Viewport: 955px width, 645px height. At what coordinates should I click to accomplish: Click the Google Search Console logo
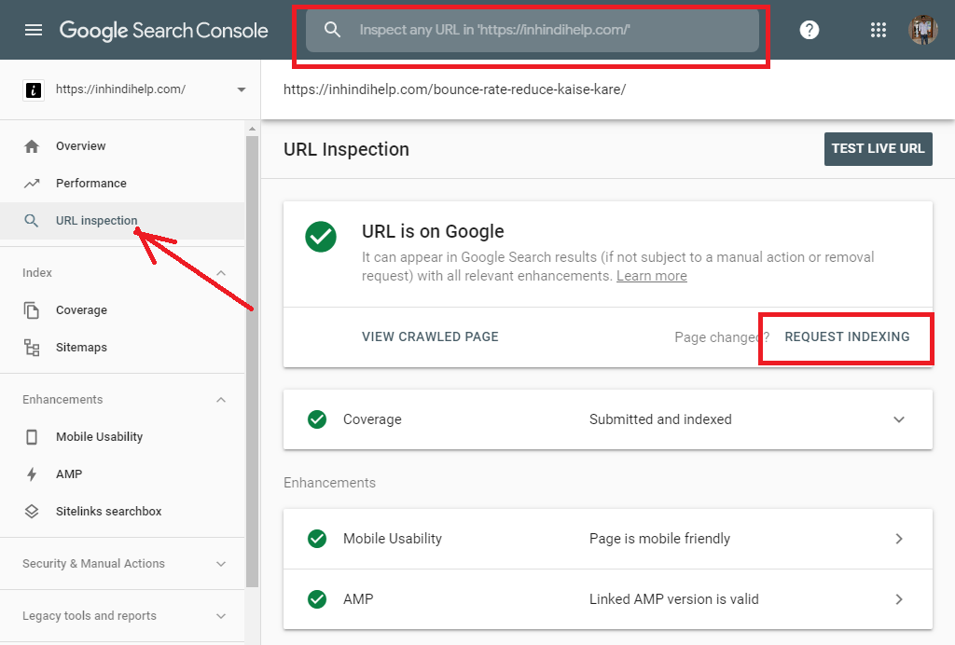click(x=163, y=30)
